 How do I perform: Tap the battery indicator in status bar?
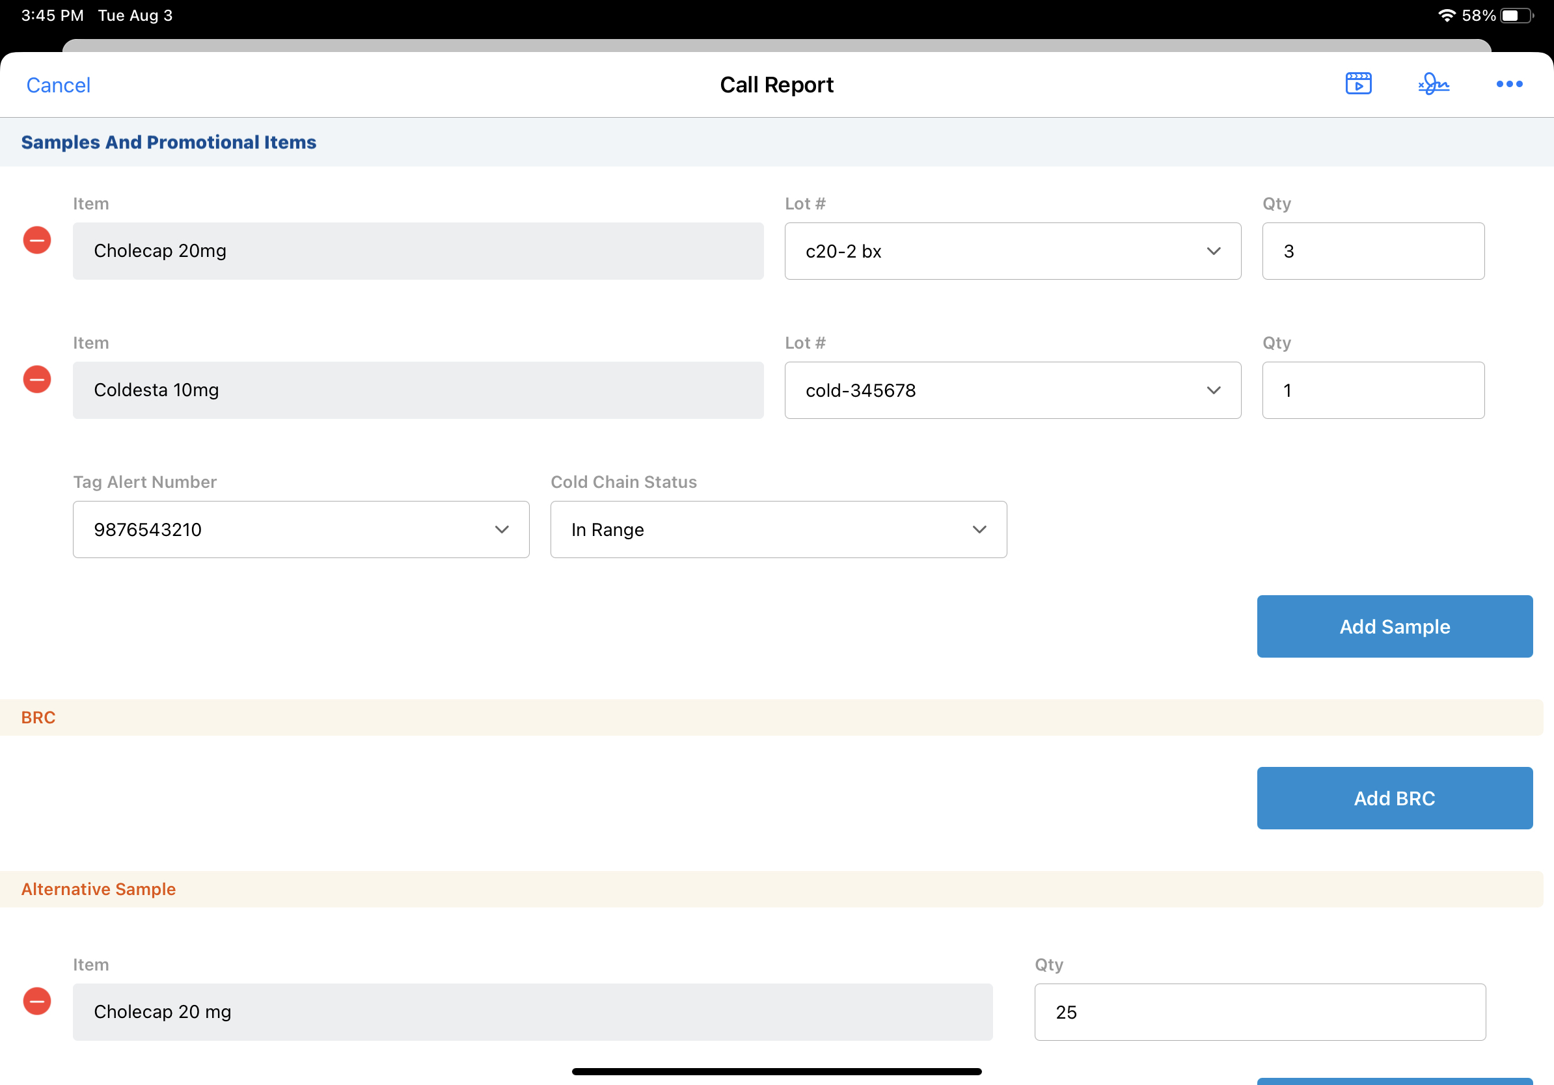(1516, 16)
